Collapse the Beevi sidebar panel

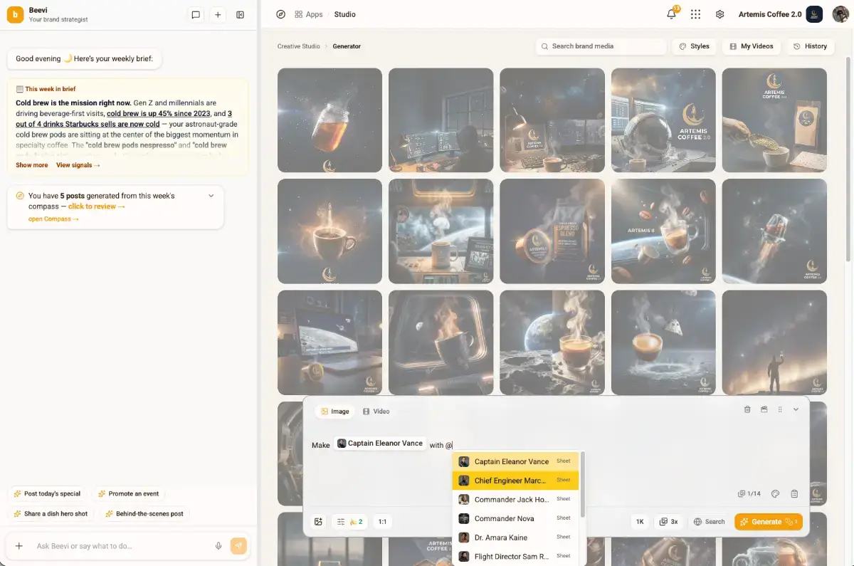pyautogui.click(x=241, y=14)
